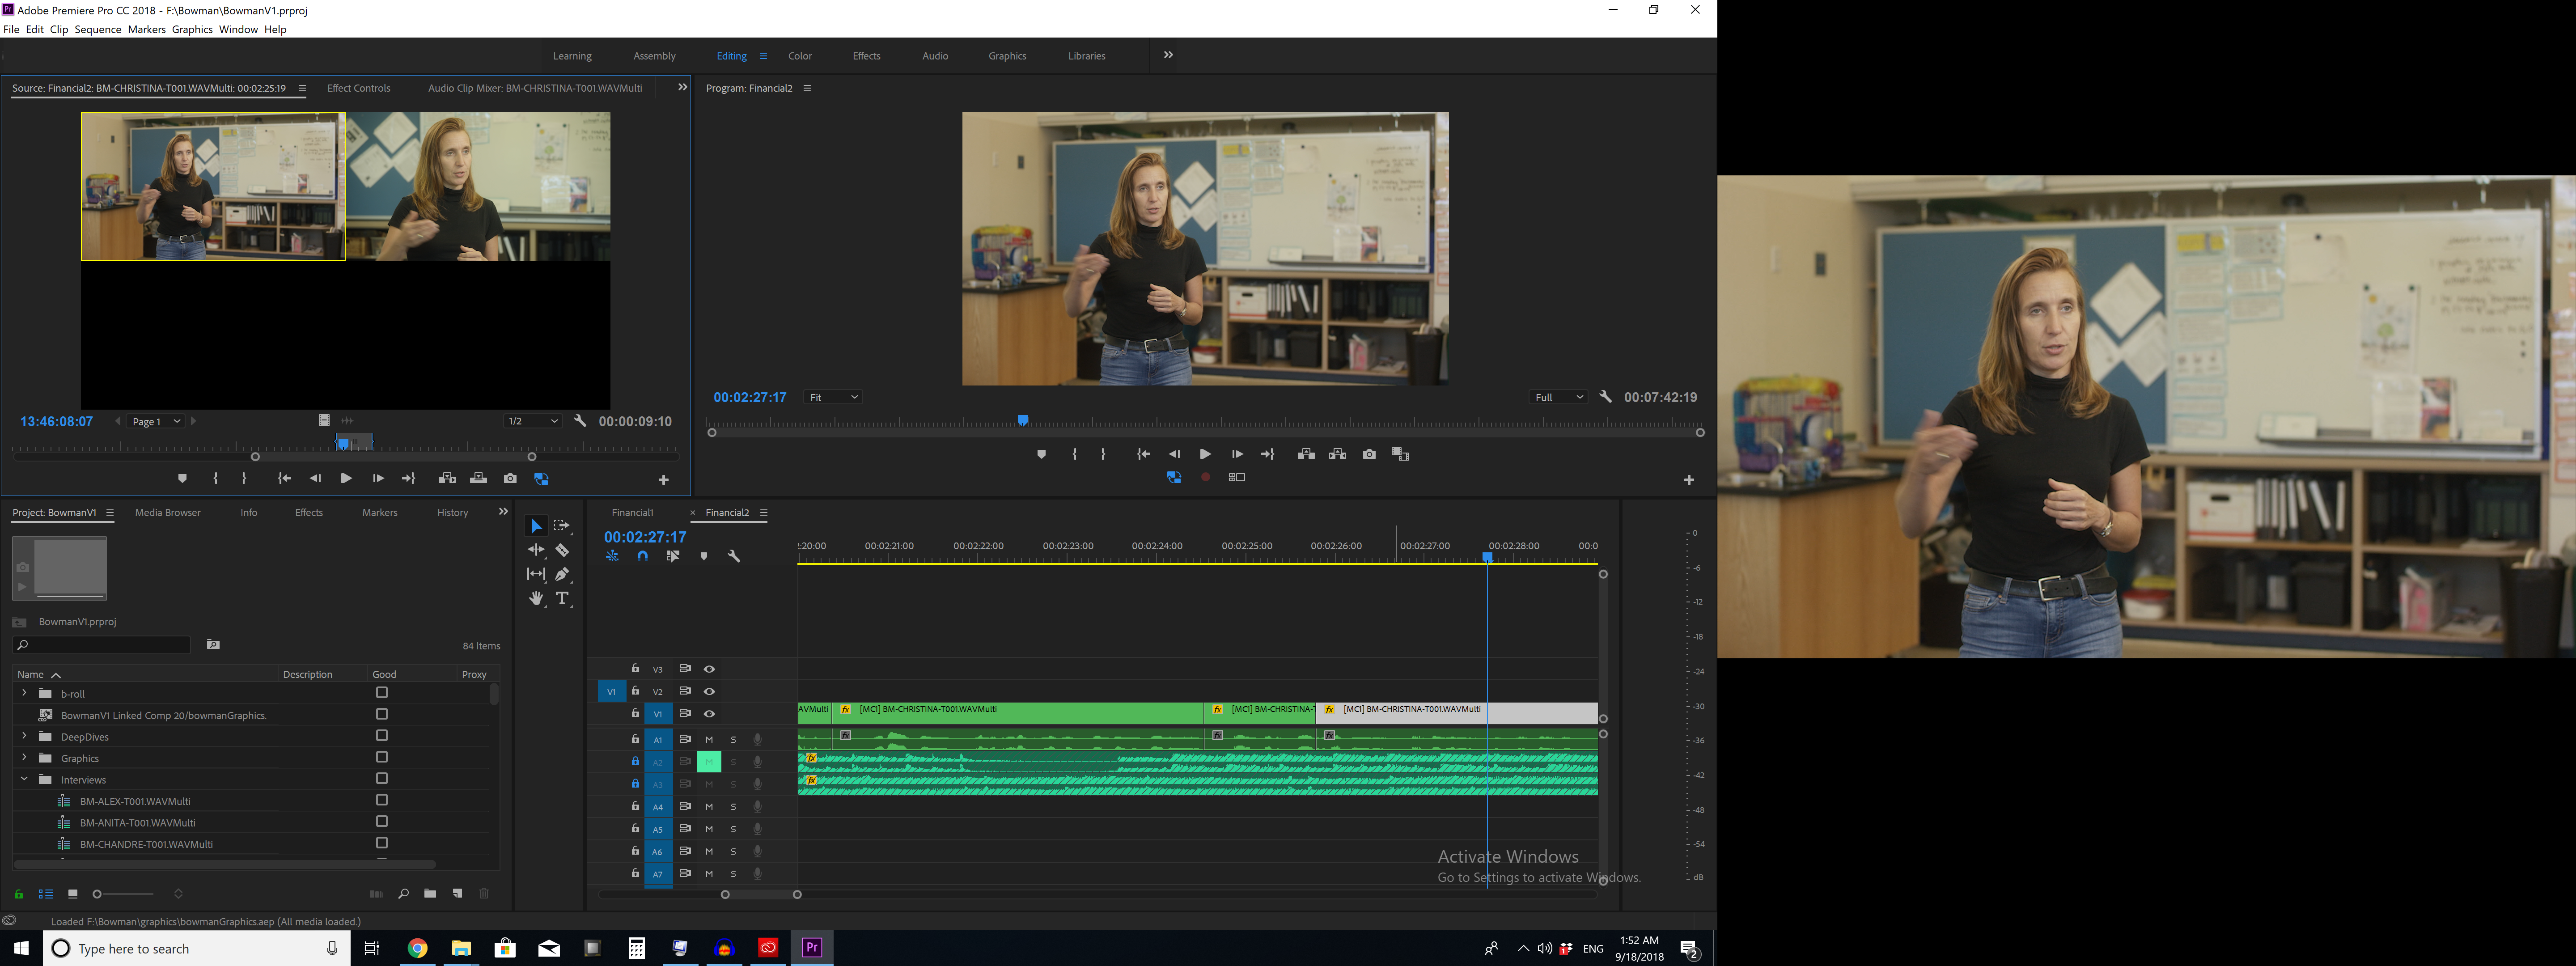Play clip in Source monitor
This screenshot has height=966, width=2576.
[x=346, y=478]
